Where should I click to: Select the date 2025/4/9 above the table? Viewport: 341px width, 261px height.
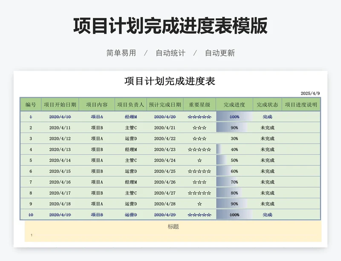coord(310,93)
